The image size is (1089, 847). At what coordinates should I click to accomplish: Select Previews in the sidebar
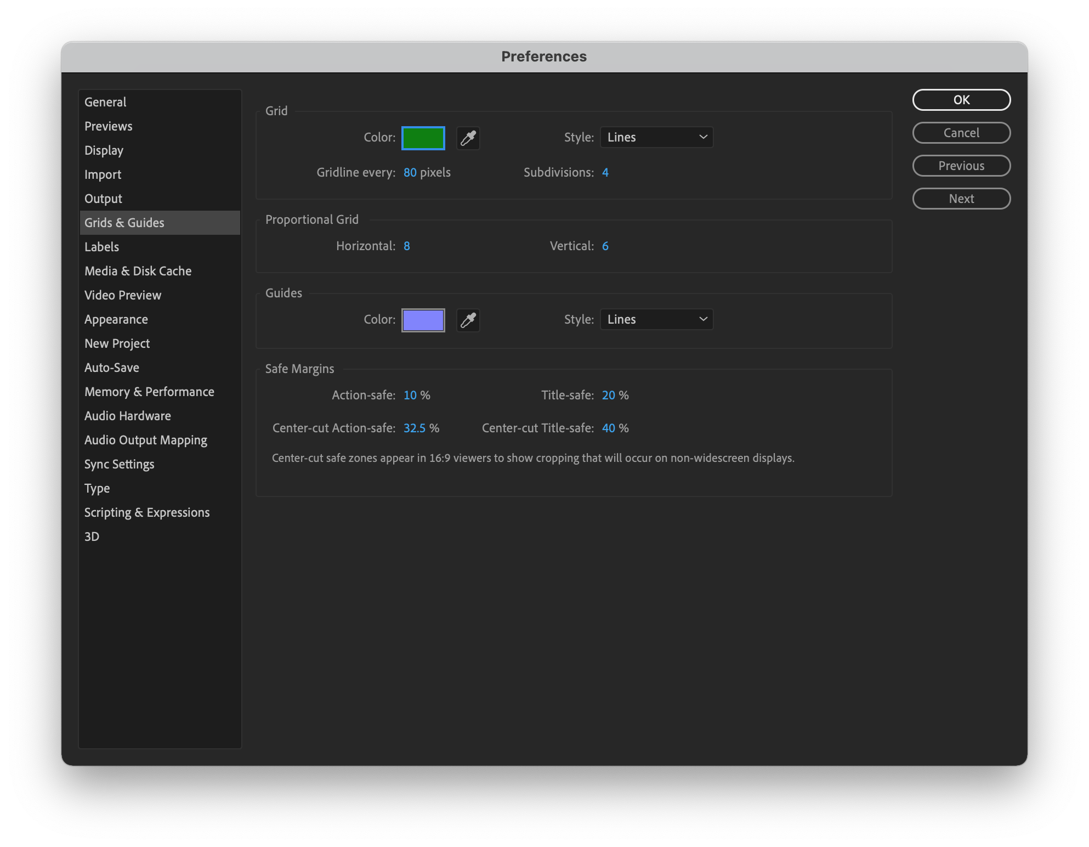click(x=160, y=126)
